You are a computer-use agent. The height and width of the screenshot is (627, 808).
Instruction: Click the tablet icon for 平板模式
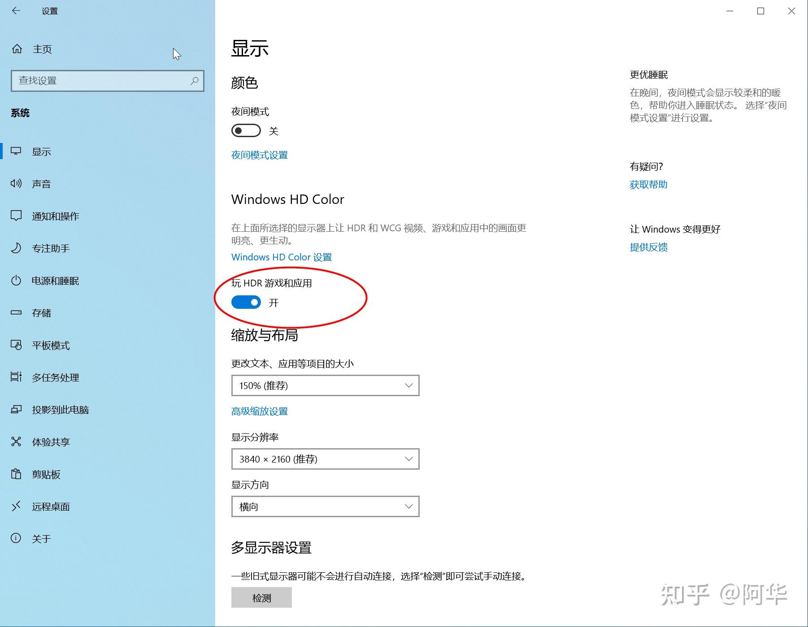pyautogui.click(x=16, y=345)
